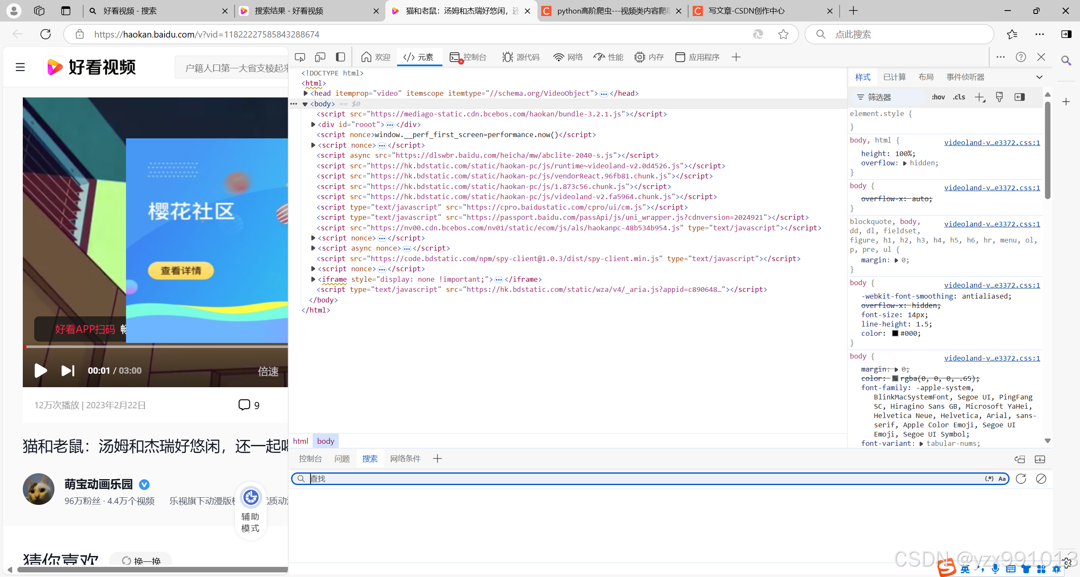
Task: Seek on the video progress bar
Action: point(155,347)
